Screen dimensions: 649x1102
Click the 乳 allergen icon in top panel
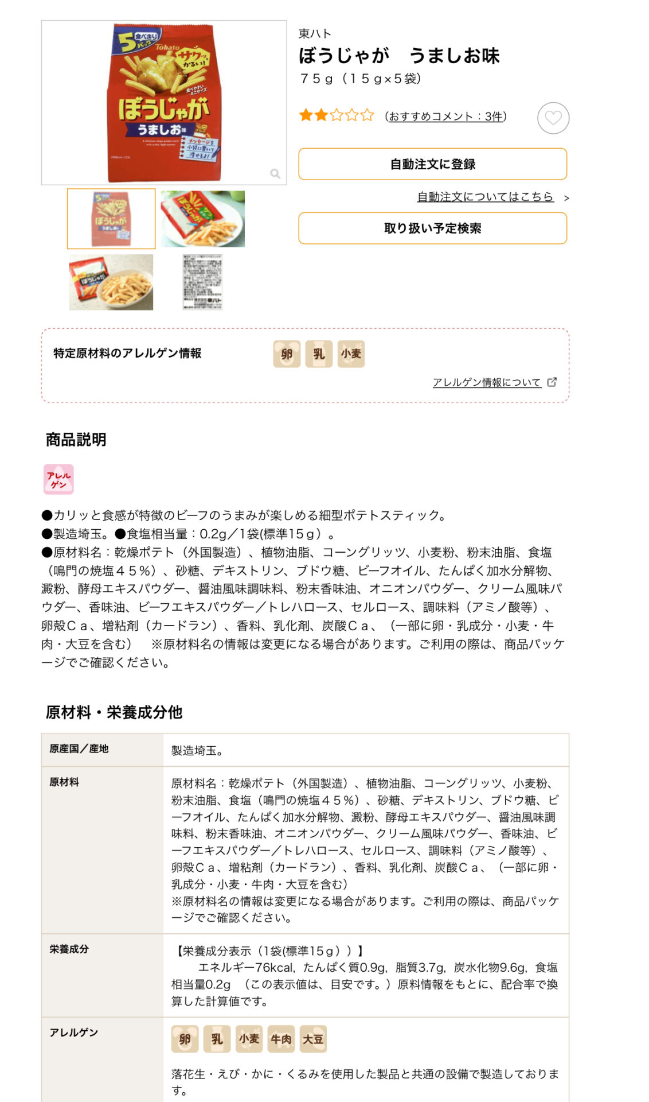(x=319, y=354)
